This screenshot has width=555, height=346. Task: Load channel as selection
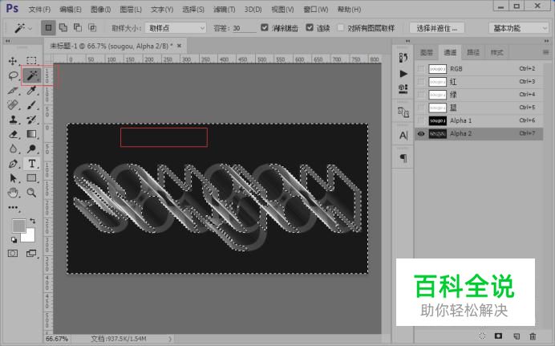coord(482,336)
